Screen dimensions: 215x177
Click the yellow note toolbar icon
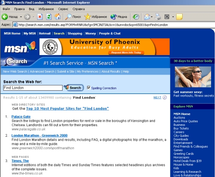[x=179, y=17]
